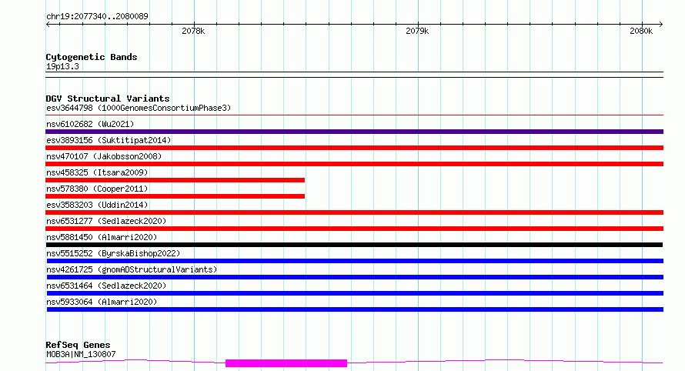Screen dimensions: 685x371
Task: Click the short red nsv578380 variant bar
Action: click(x=175, y=196)
